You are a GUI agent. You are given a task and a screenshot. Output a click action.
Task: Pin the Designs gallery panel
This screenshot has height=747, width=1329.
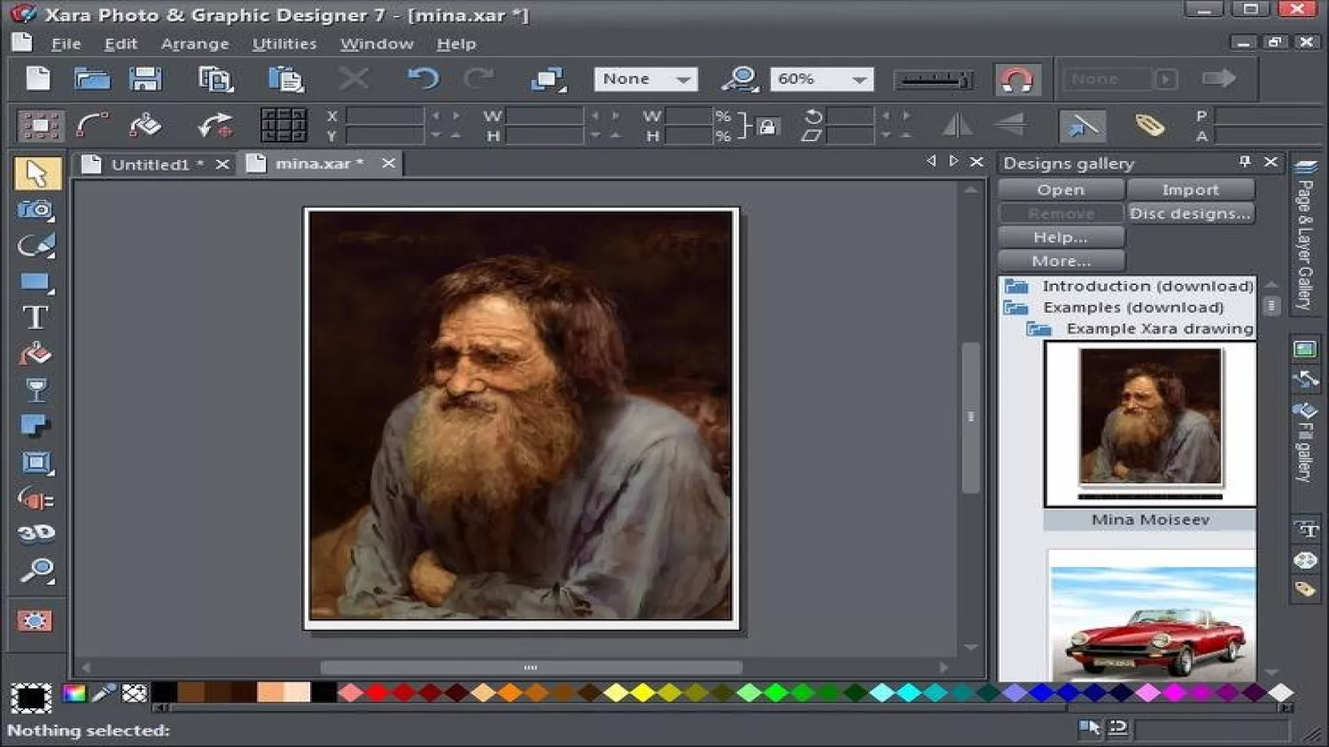point(1245,162)
